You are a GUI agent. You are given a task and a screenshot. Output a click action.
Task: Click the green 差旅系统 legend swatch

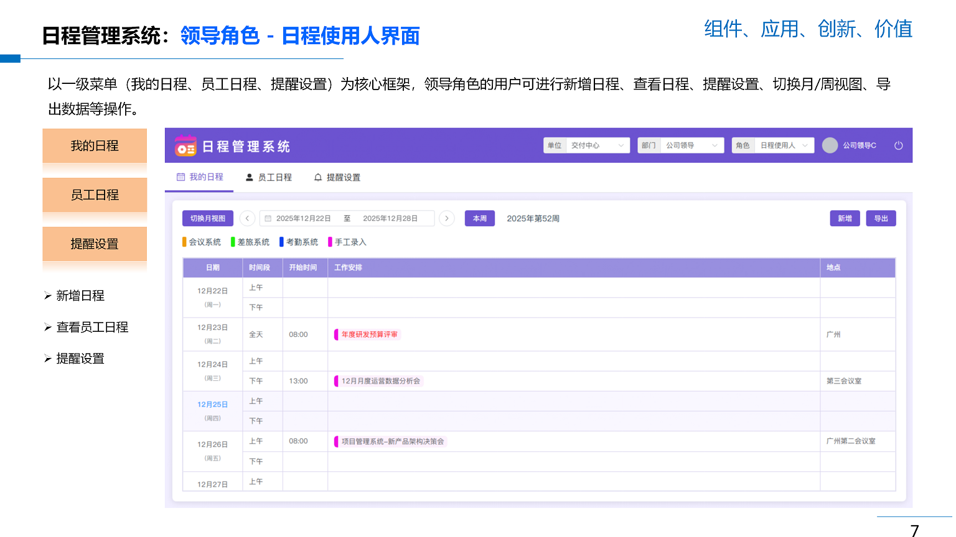pos(233,242)
